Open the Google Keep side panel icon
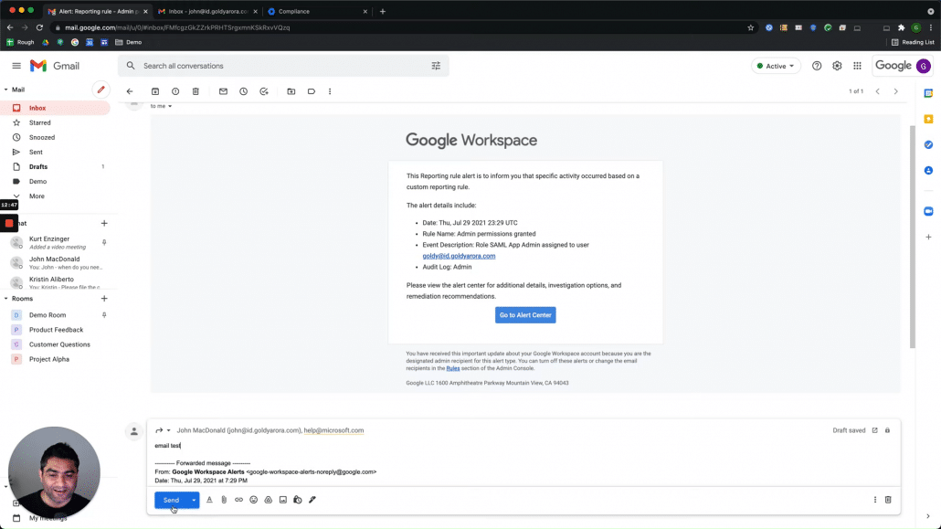Image resolution: width=941 pixels, height=529 pixels. pos(928,119)
